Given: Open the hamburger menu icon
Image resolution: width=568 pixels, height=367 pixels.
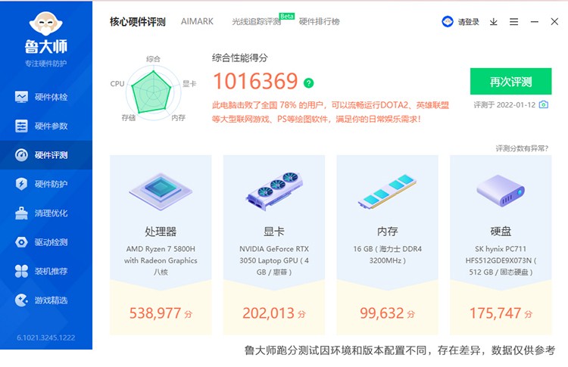Looking at the screenshot, I should 513,22.
